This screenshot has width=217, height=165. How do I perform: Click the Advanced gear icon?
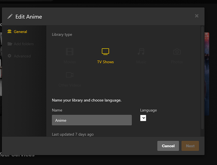[x=9, y=56]
